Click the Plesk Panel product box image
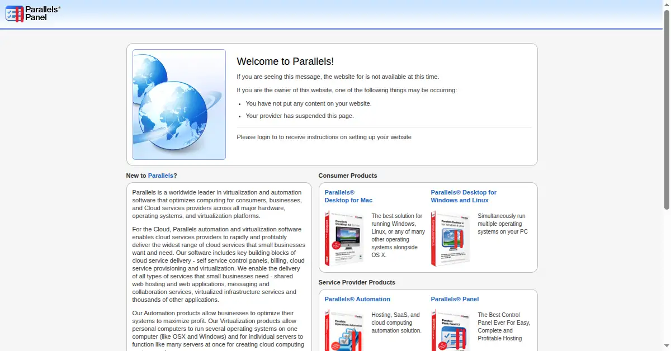 click(x=450, y=330)
